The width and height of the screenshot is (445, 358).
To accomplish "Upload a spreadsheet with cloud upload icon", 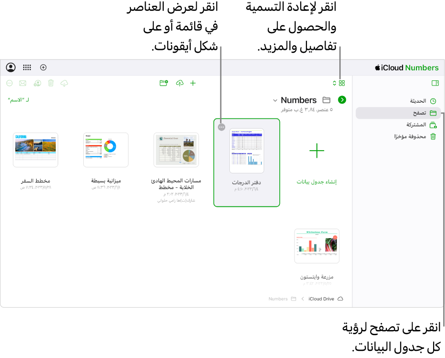I will click(x=179, y=83).
